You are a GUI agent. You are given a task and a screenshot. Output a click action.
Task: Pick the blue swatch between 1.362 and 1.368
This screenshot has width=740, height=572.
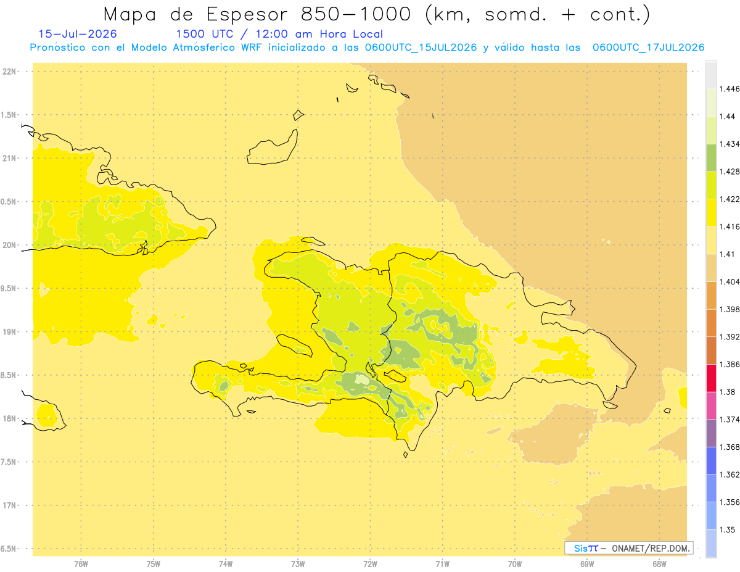click(711, 461)
